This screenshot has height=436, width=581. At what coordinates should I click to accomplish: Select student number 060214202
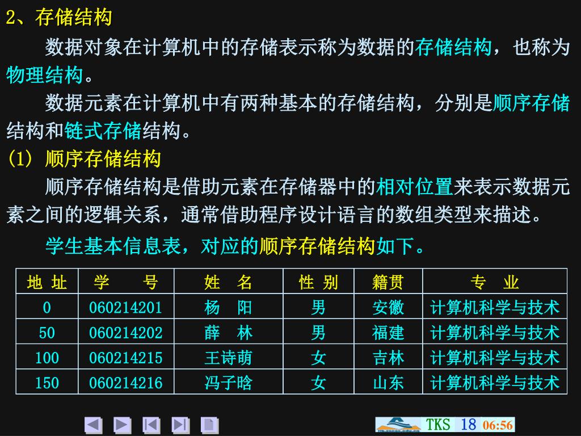coord(125,333)
